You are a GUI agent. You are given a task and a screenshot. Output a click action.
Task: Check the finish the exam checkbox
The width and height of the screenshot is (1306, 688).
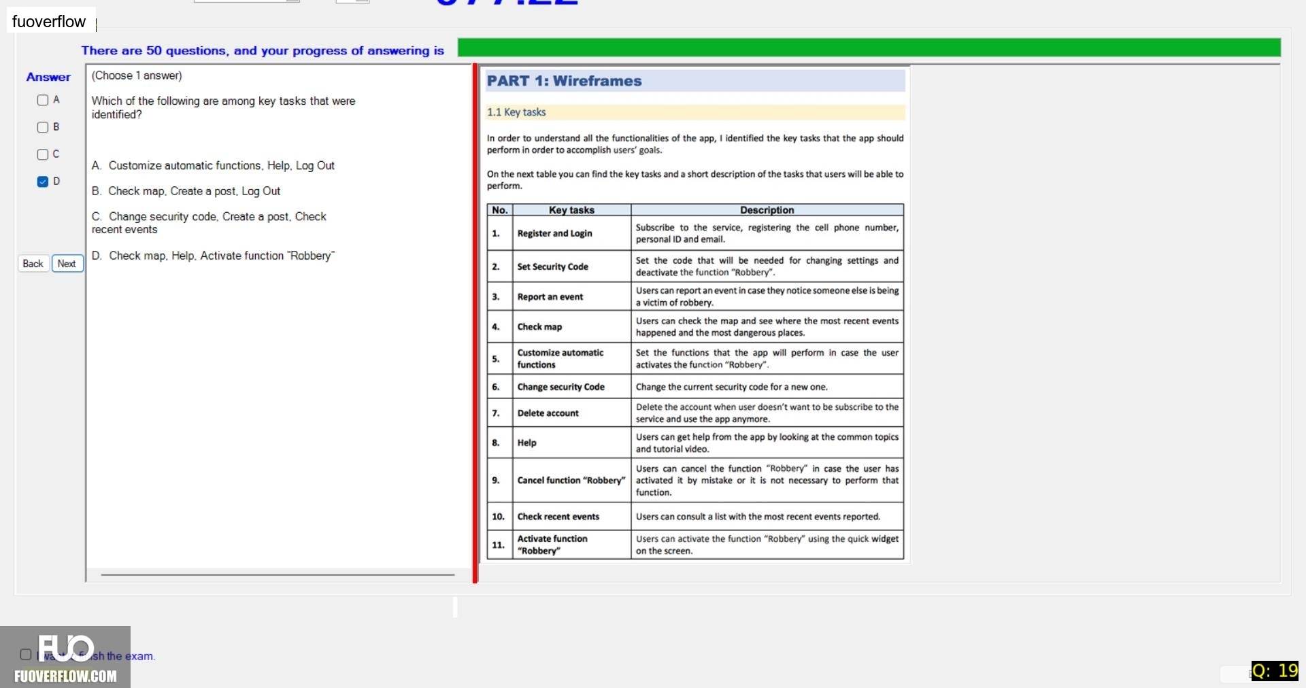click(26, 655)
